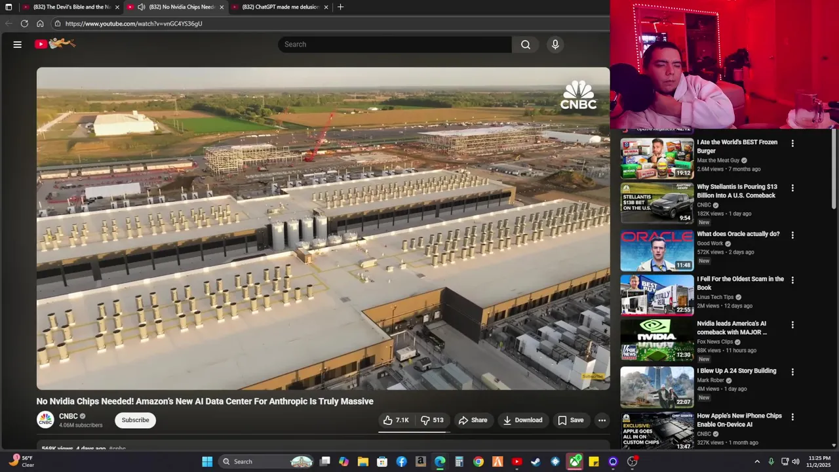Close the ChatGPT made me delusional tab
The height and width of the screenshot is (472, 839).
[x=326, y=7]
